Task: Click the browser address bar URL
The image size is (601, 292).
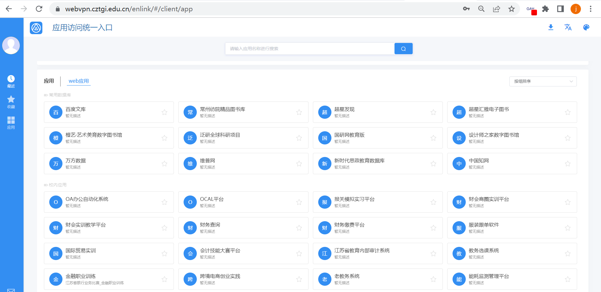Action: tap(129, 9)
